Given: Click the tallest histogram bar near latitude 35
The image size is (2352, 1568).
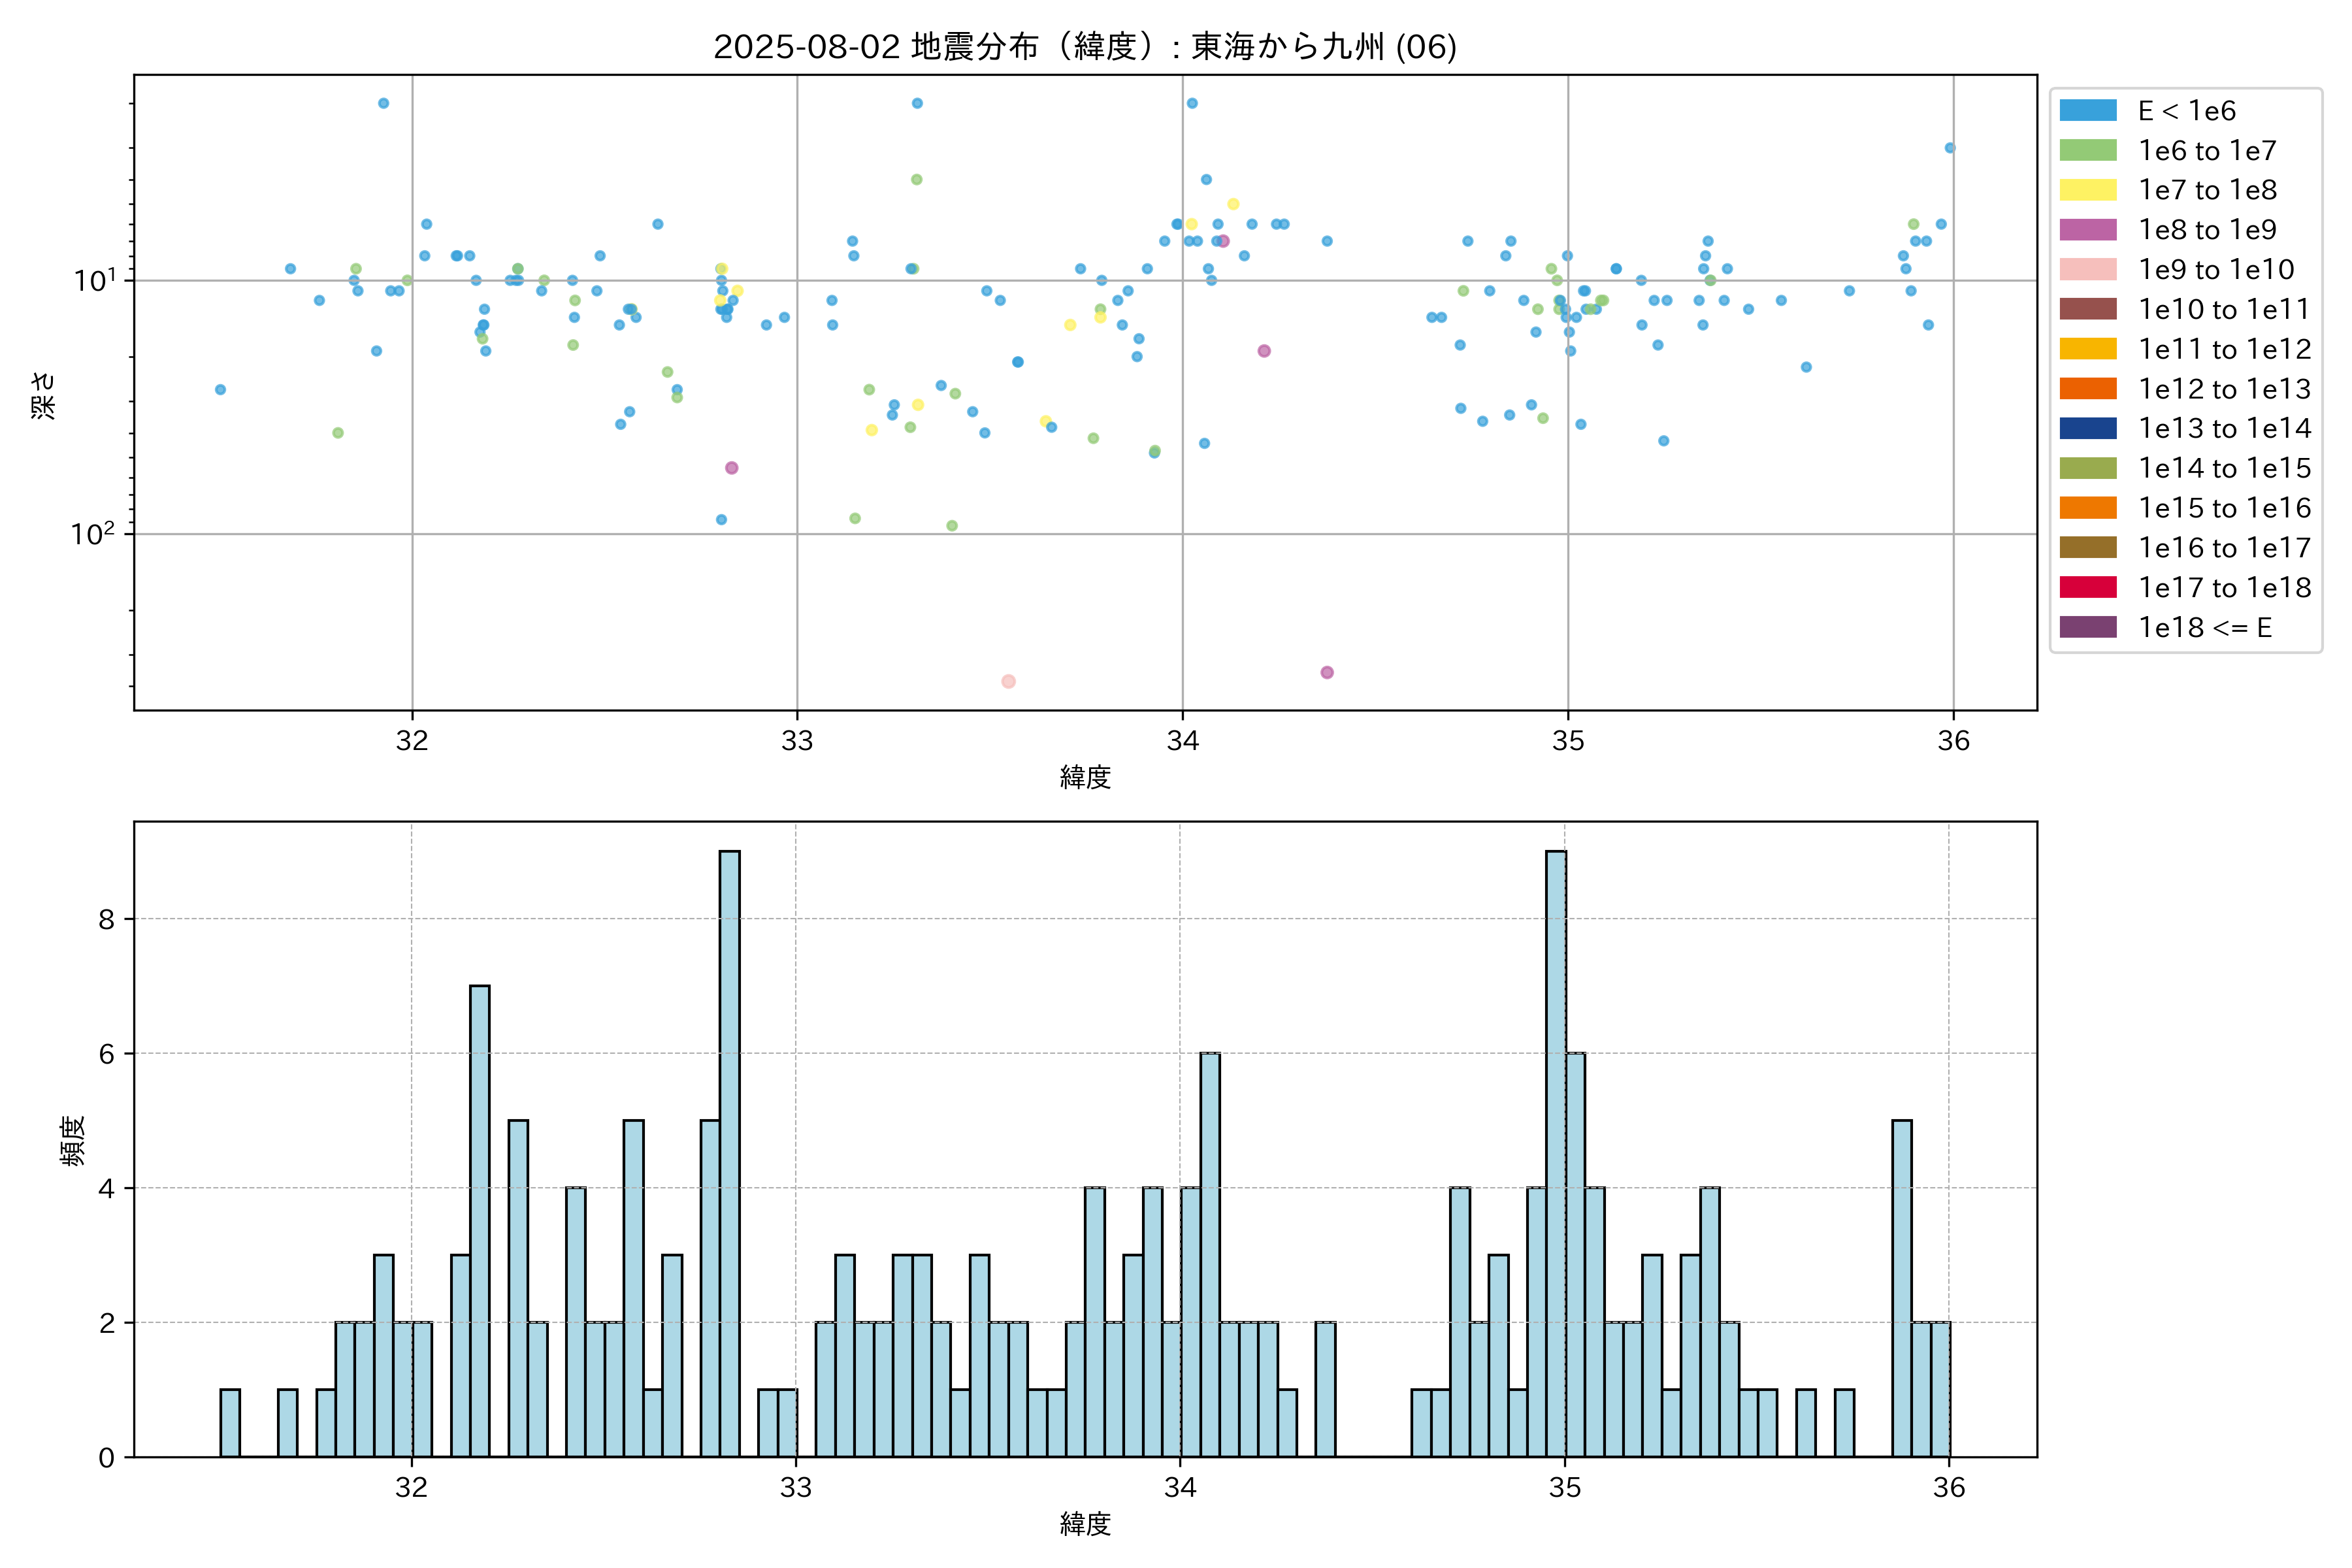Looking at the screenshot, I should 1555,1150.
